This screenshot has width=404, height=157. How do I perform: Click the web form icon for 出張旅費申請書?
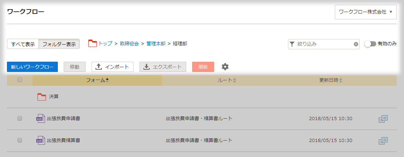41,118
